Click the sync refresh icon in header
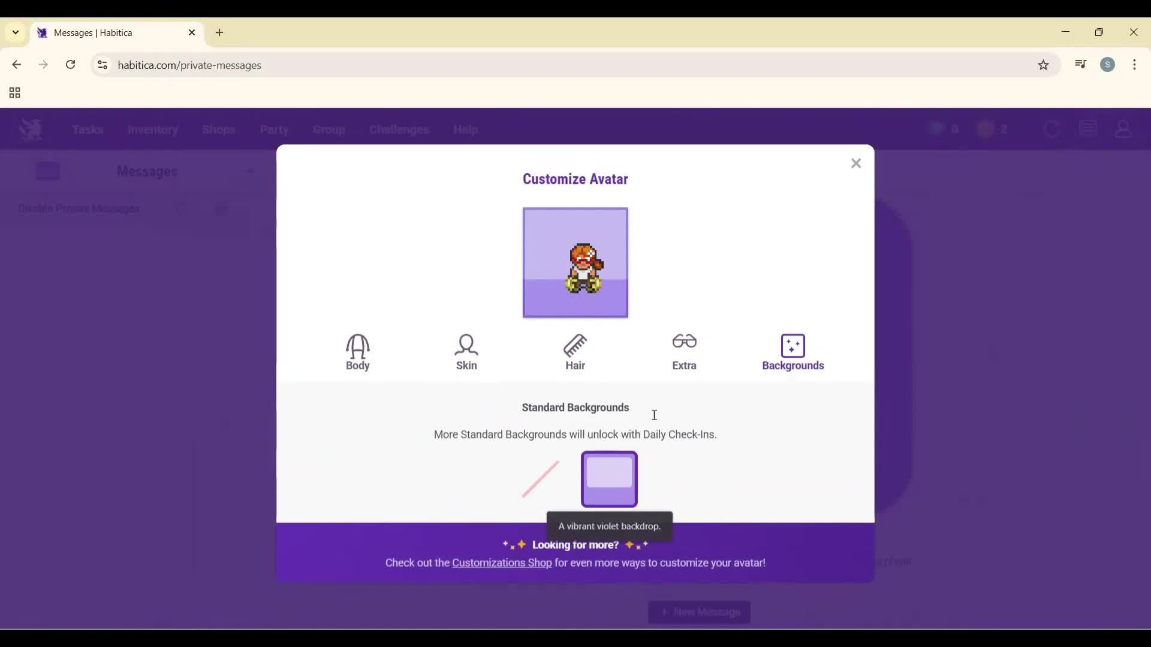This screenshot has width=1151, height=647. (x=1051, y=129)
